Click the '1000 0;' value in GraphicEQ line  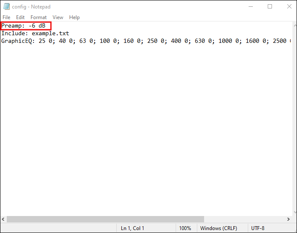(230, 41)
